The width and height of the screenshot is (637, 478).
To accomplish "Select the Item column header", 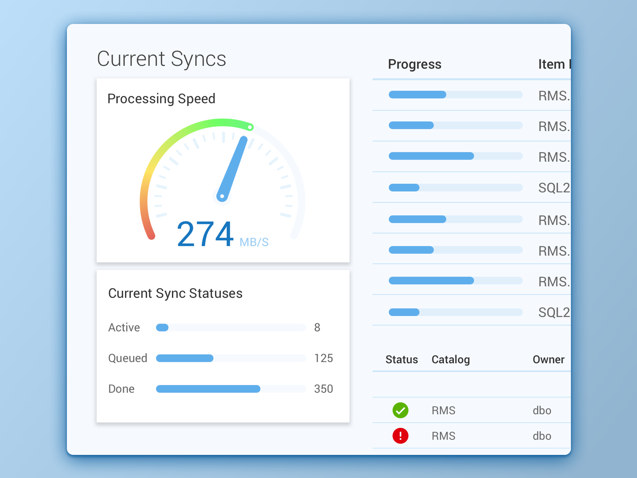I will click(554, 64).
